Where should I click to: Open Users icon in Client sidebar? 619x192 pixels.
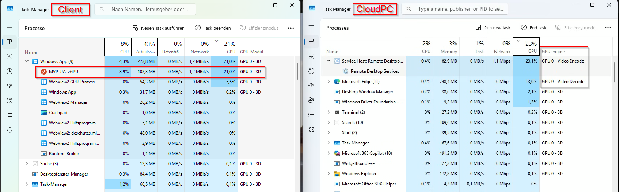tap(10, 101)
